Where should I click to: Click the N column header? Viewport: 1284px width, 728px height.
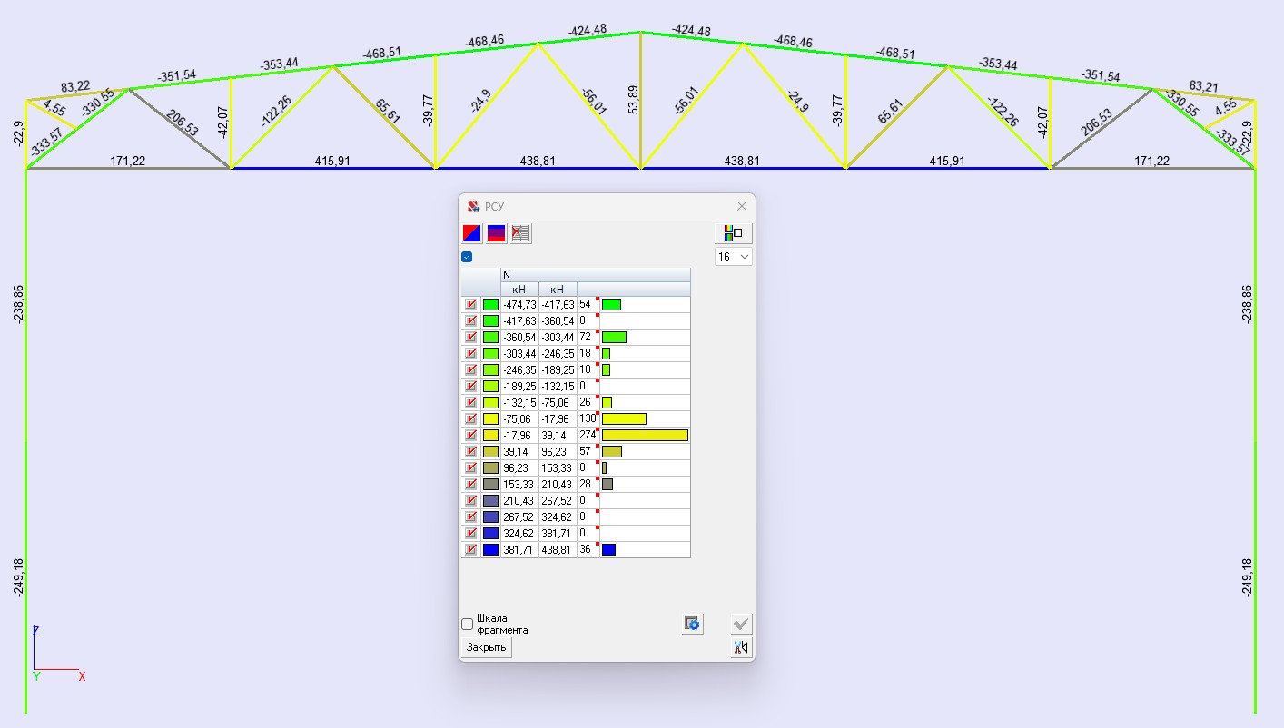[x=595, y=274]
